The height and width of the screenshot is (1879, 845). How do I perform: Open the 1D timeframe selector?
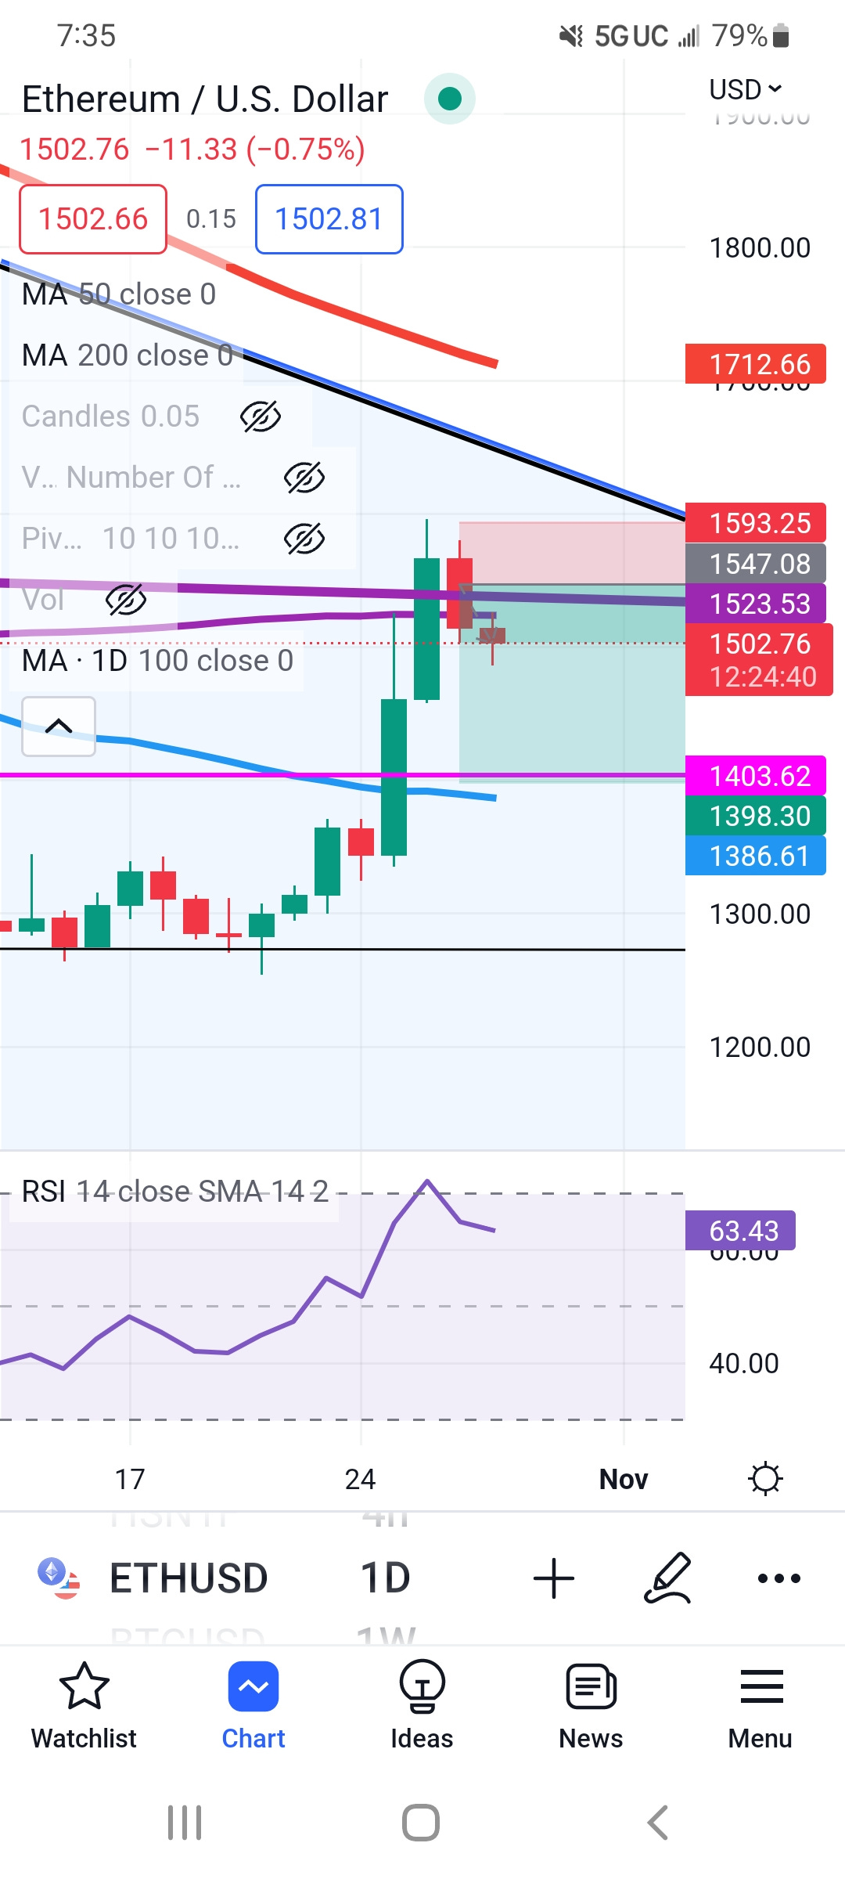point(385,1578)
